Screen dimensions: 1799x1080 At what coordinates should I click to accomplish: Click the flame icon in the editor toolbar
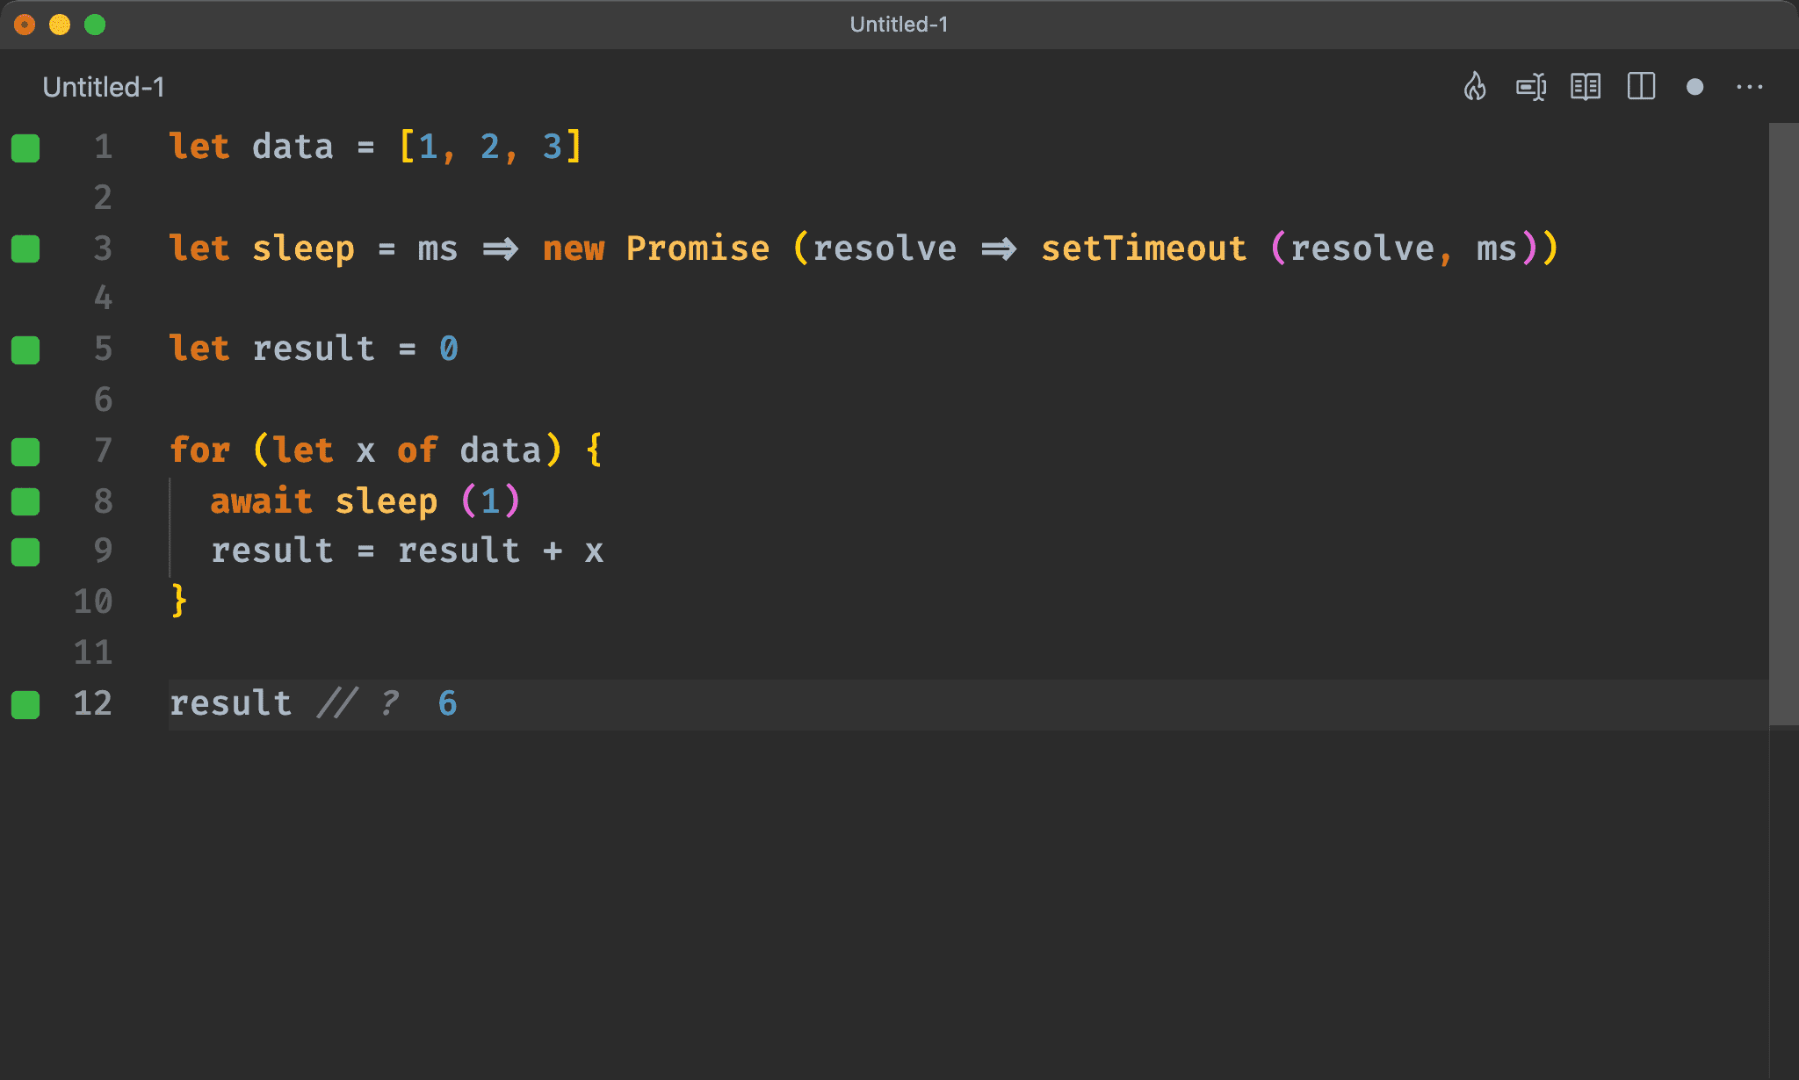click(x=1475, y=87)
